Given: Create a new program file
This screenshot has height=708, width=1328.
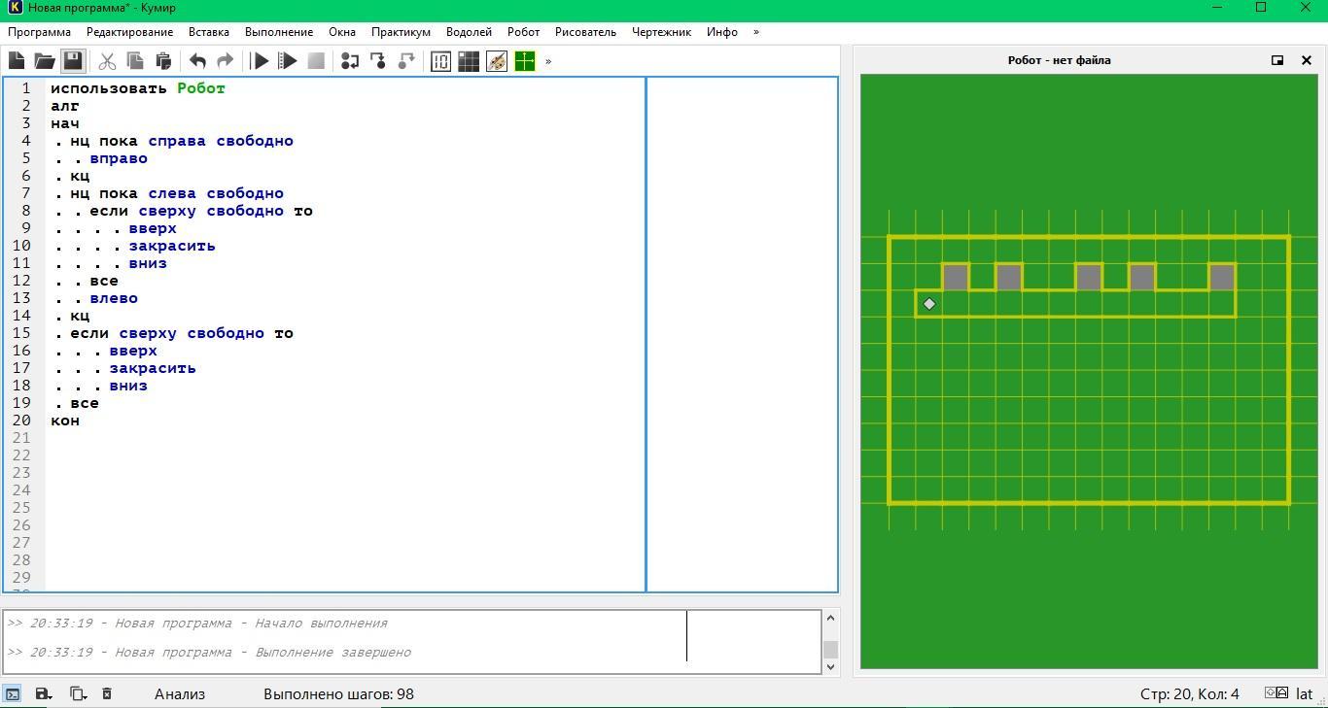Looking at the screenshot, I should pos(17,61).
